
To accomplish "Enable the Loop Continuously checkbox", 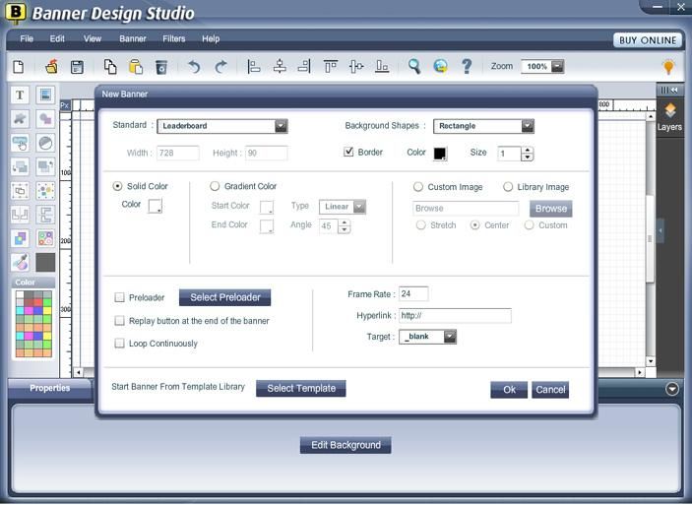I will [x=120, y=343].
